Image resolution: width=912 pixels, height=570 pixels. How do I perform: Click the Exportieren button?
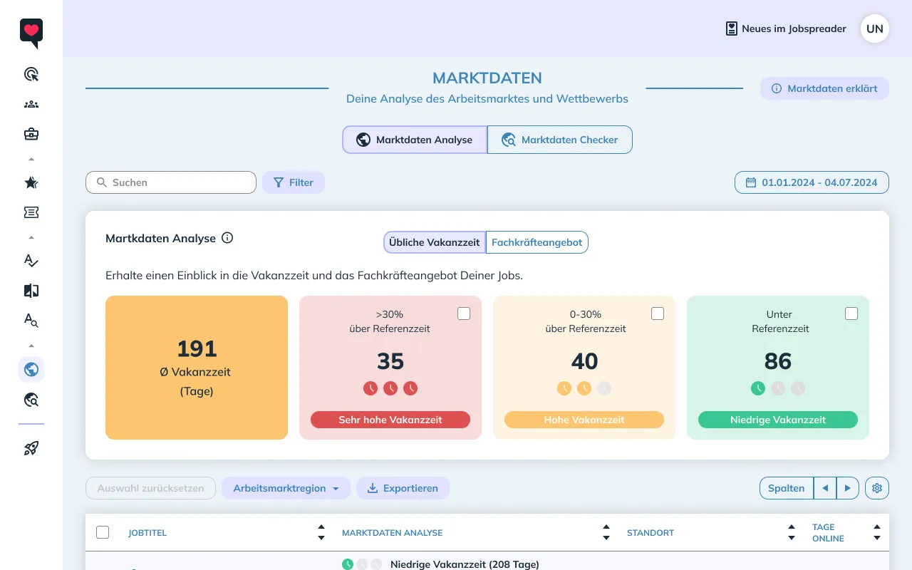(403, 488)
